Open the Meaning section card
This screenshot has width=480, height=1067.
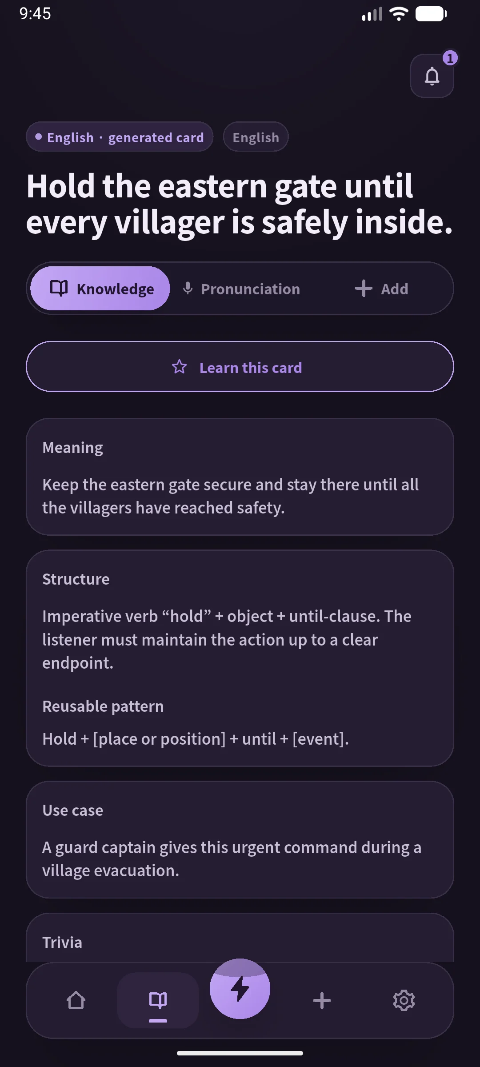click(240, 477)
